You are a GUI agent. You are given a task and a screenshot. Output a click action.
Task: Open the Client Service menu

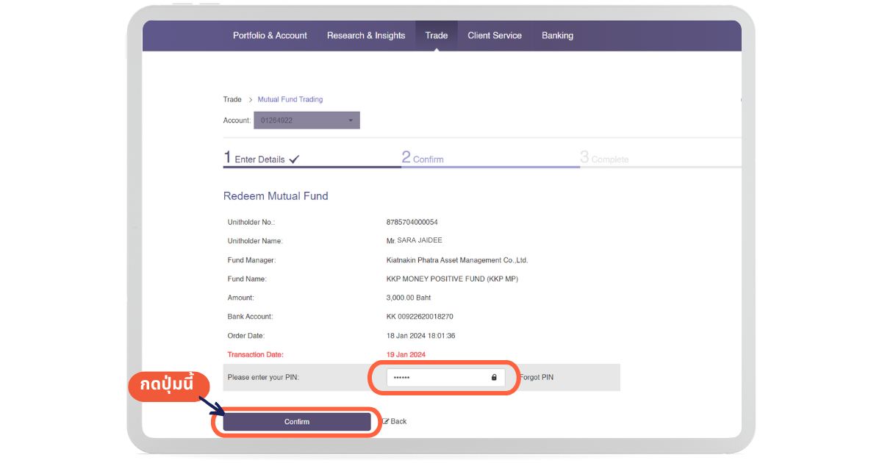tap(495, 35)
